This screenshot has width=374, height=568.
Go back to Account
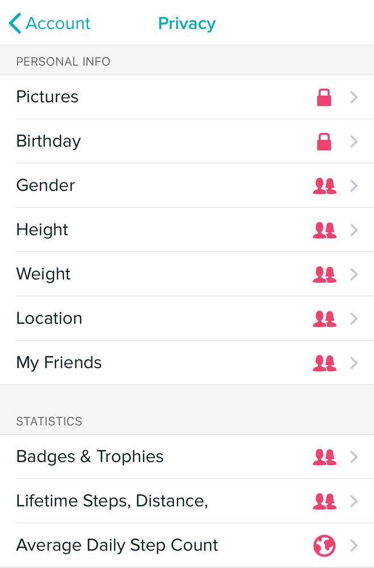point(58,24)
